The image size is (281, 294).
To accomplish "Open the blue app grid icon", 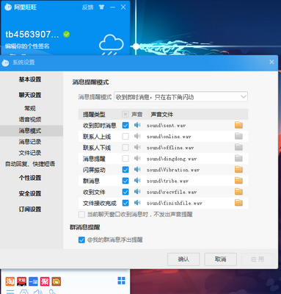I will (121, 281).
